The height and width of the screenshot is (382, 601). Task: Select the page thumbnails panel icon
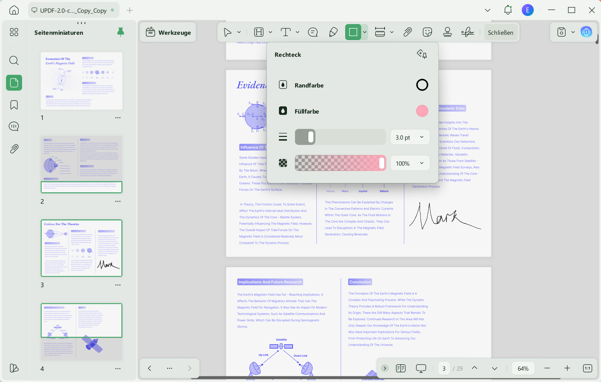click(x=14, y=82)
